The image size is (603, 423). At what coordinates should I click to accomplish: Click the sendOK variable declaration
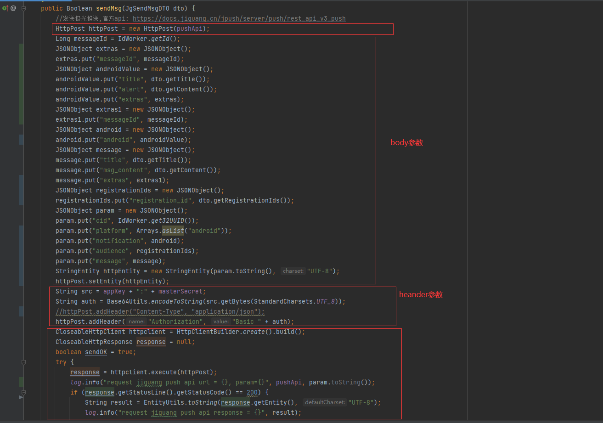coord(96,352)
